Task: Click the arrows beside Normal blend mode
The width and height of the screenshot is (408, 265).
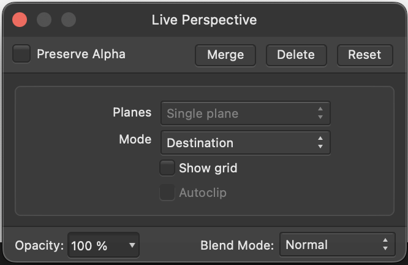Action: [x=385, y=244]
